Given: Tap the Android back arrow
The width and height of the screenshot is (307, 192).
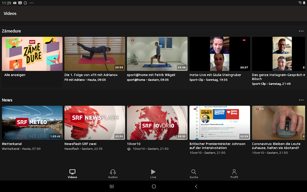Looking at the screenshot, I should tap(196, 186).
